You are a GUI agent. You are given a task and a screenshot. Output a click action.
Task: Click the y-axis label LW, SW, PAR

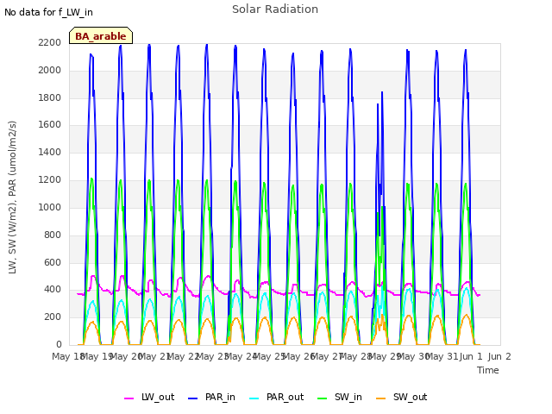tap(13, 198)
